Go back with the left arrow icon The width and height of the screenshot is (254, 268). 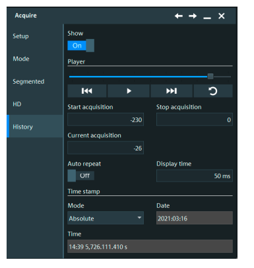click(179, 16)
